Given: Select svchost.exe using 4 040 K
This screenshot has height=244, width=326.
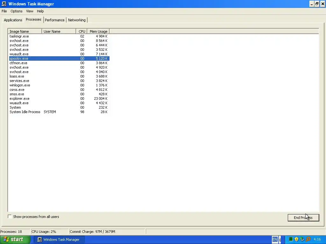Looking at the screenshot, I should (x=59, y=72).
